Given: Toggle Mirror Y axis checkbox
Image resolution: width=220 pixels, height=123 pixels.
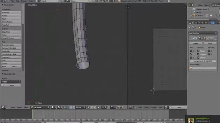Looking at the screenshot, I should [191, 54].
